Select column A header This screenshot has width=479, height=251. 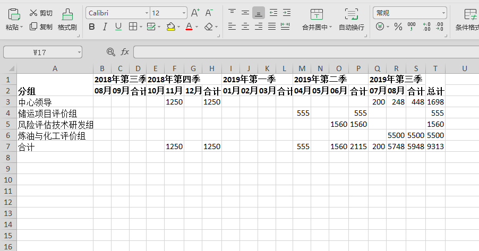(55, 68)
